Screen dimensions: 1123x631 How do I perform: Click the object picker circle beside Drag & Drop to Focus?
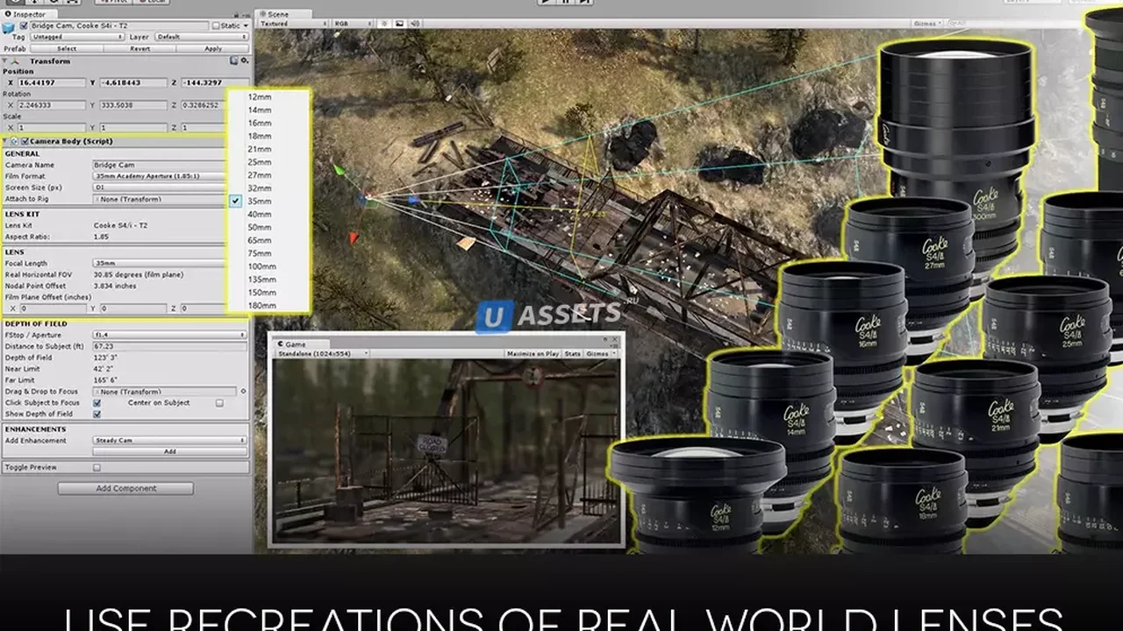tap(243, 392)
